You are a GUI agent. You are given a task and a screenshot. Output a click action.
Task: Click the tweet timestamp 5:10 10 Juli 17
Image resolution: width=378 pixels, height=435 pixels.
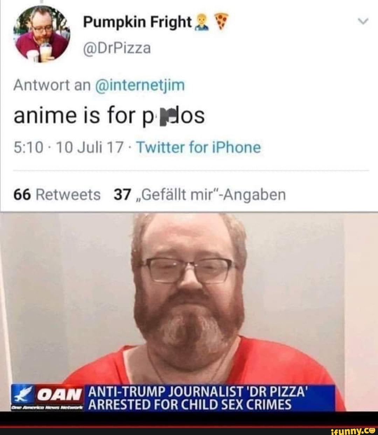[x=66, y=148]
